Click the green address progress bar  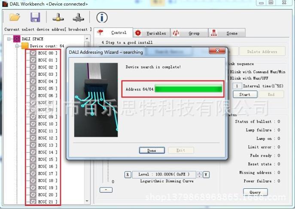tap(188, 89)
